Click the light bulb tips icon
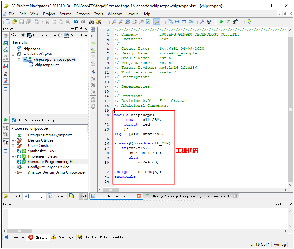The height and width of the screenshot is (249, 294). click(x=249, y=22)
